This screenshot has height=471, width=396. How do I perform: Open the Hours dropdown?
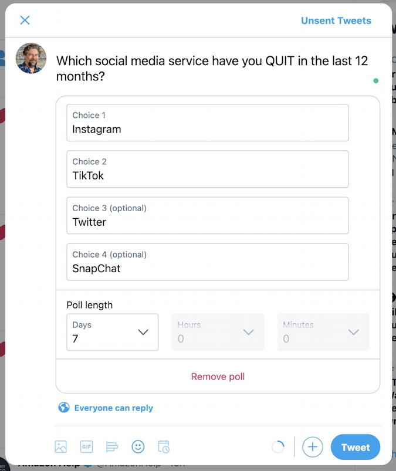pos(218,332)
